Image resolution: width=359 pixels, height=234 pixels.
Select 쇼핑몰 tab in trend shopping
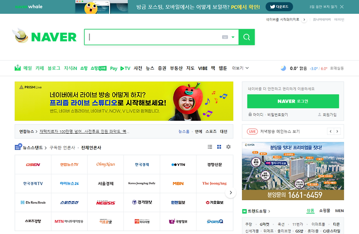click(x=325, y=211)
